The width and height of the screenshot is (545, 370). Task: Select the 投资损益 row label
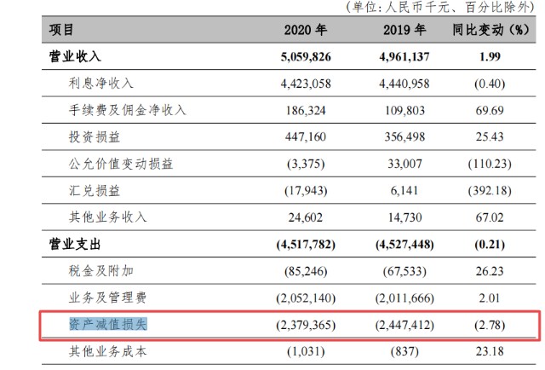tap(95, 136)
